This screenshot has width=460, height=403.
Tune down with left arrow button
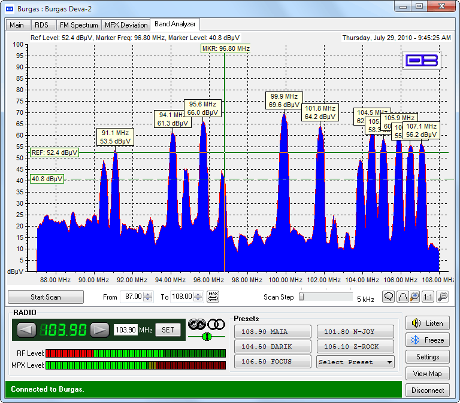click(x=26, y=330)
